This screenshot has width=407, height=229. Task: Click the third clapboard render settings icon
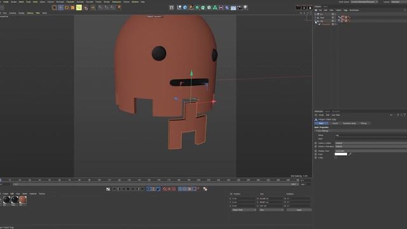(x=310, y=8)
